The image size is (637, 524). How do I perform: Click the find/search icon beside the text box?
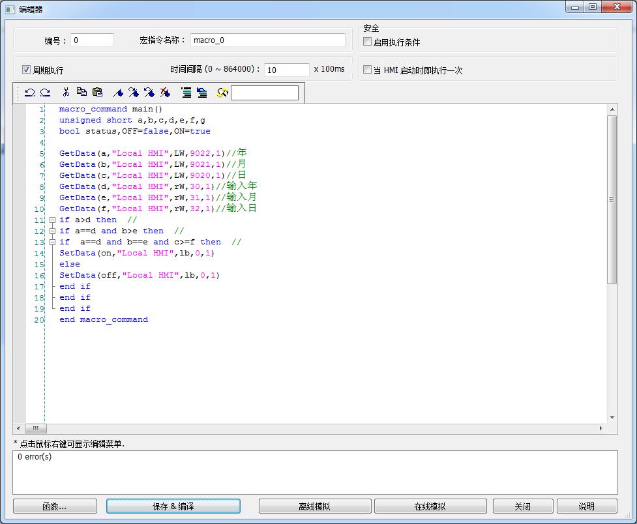(x=222, y=93)
